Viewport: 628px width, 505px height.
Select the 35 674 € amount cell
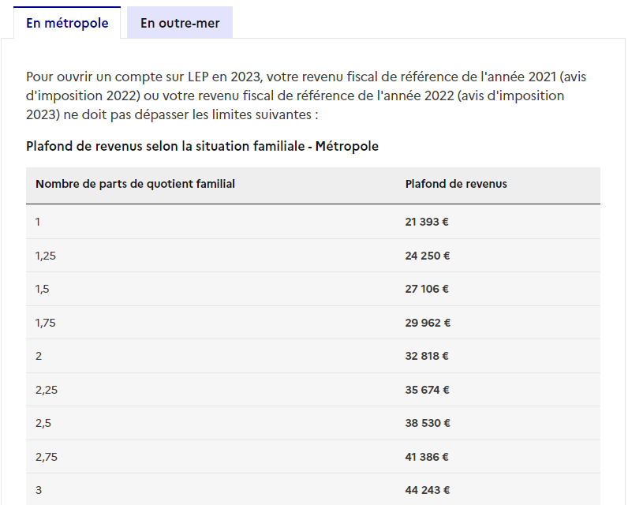(428, 390)
